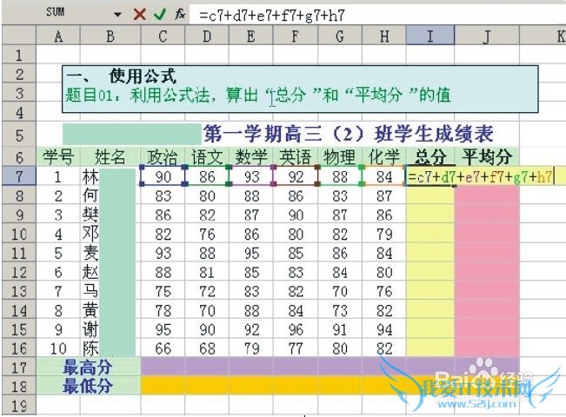Confirm the formula with the green checkmark

[160, 15]
